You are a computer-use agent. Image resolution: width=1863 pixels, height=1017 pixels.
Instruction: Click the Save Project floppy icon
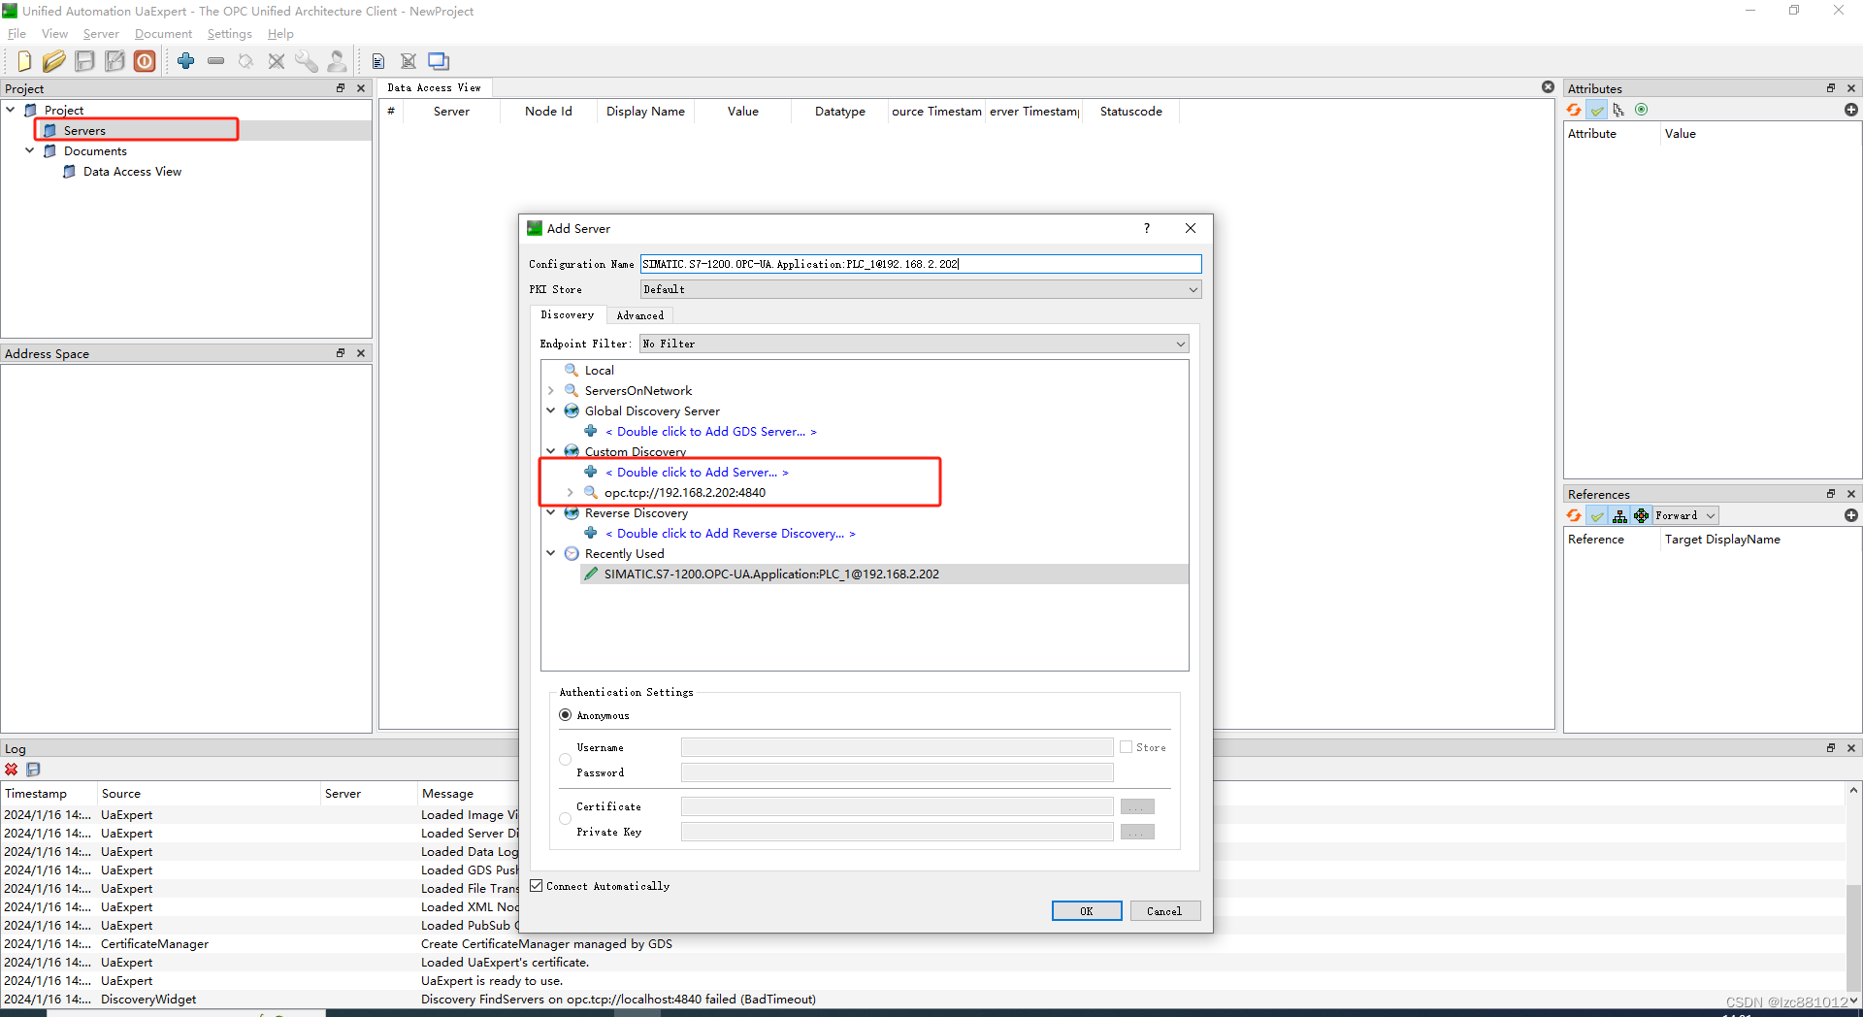point(84,61)
